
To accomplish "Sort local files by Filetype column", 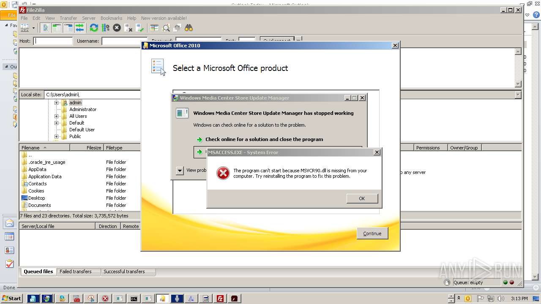I will tap(122, 148).
